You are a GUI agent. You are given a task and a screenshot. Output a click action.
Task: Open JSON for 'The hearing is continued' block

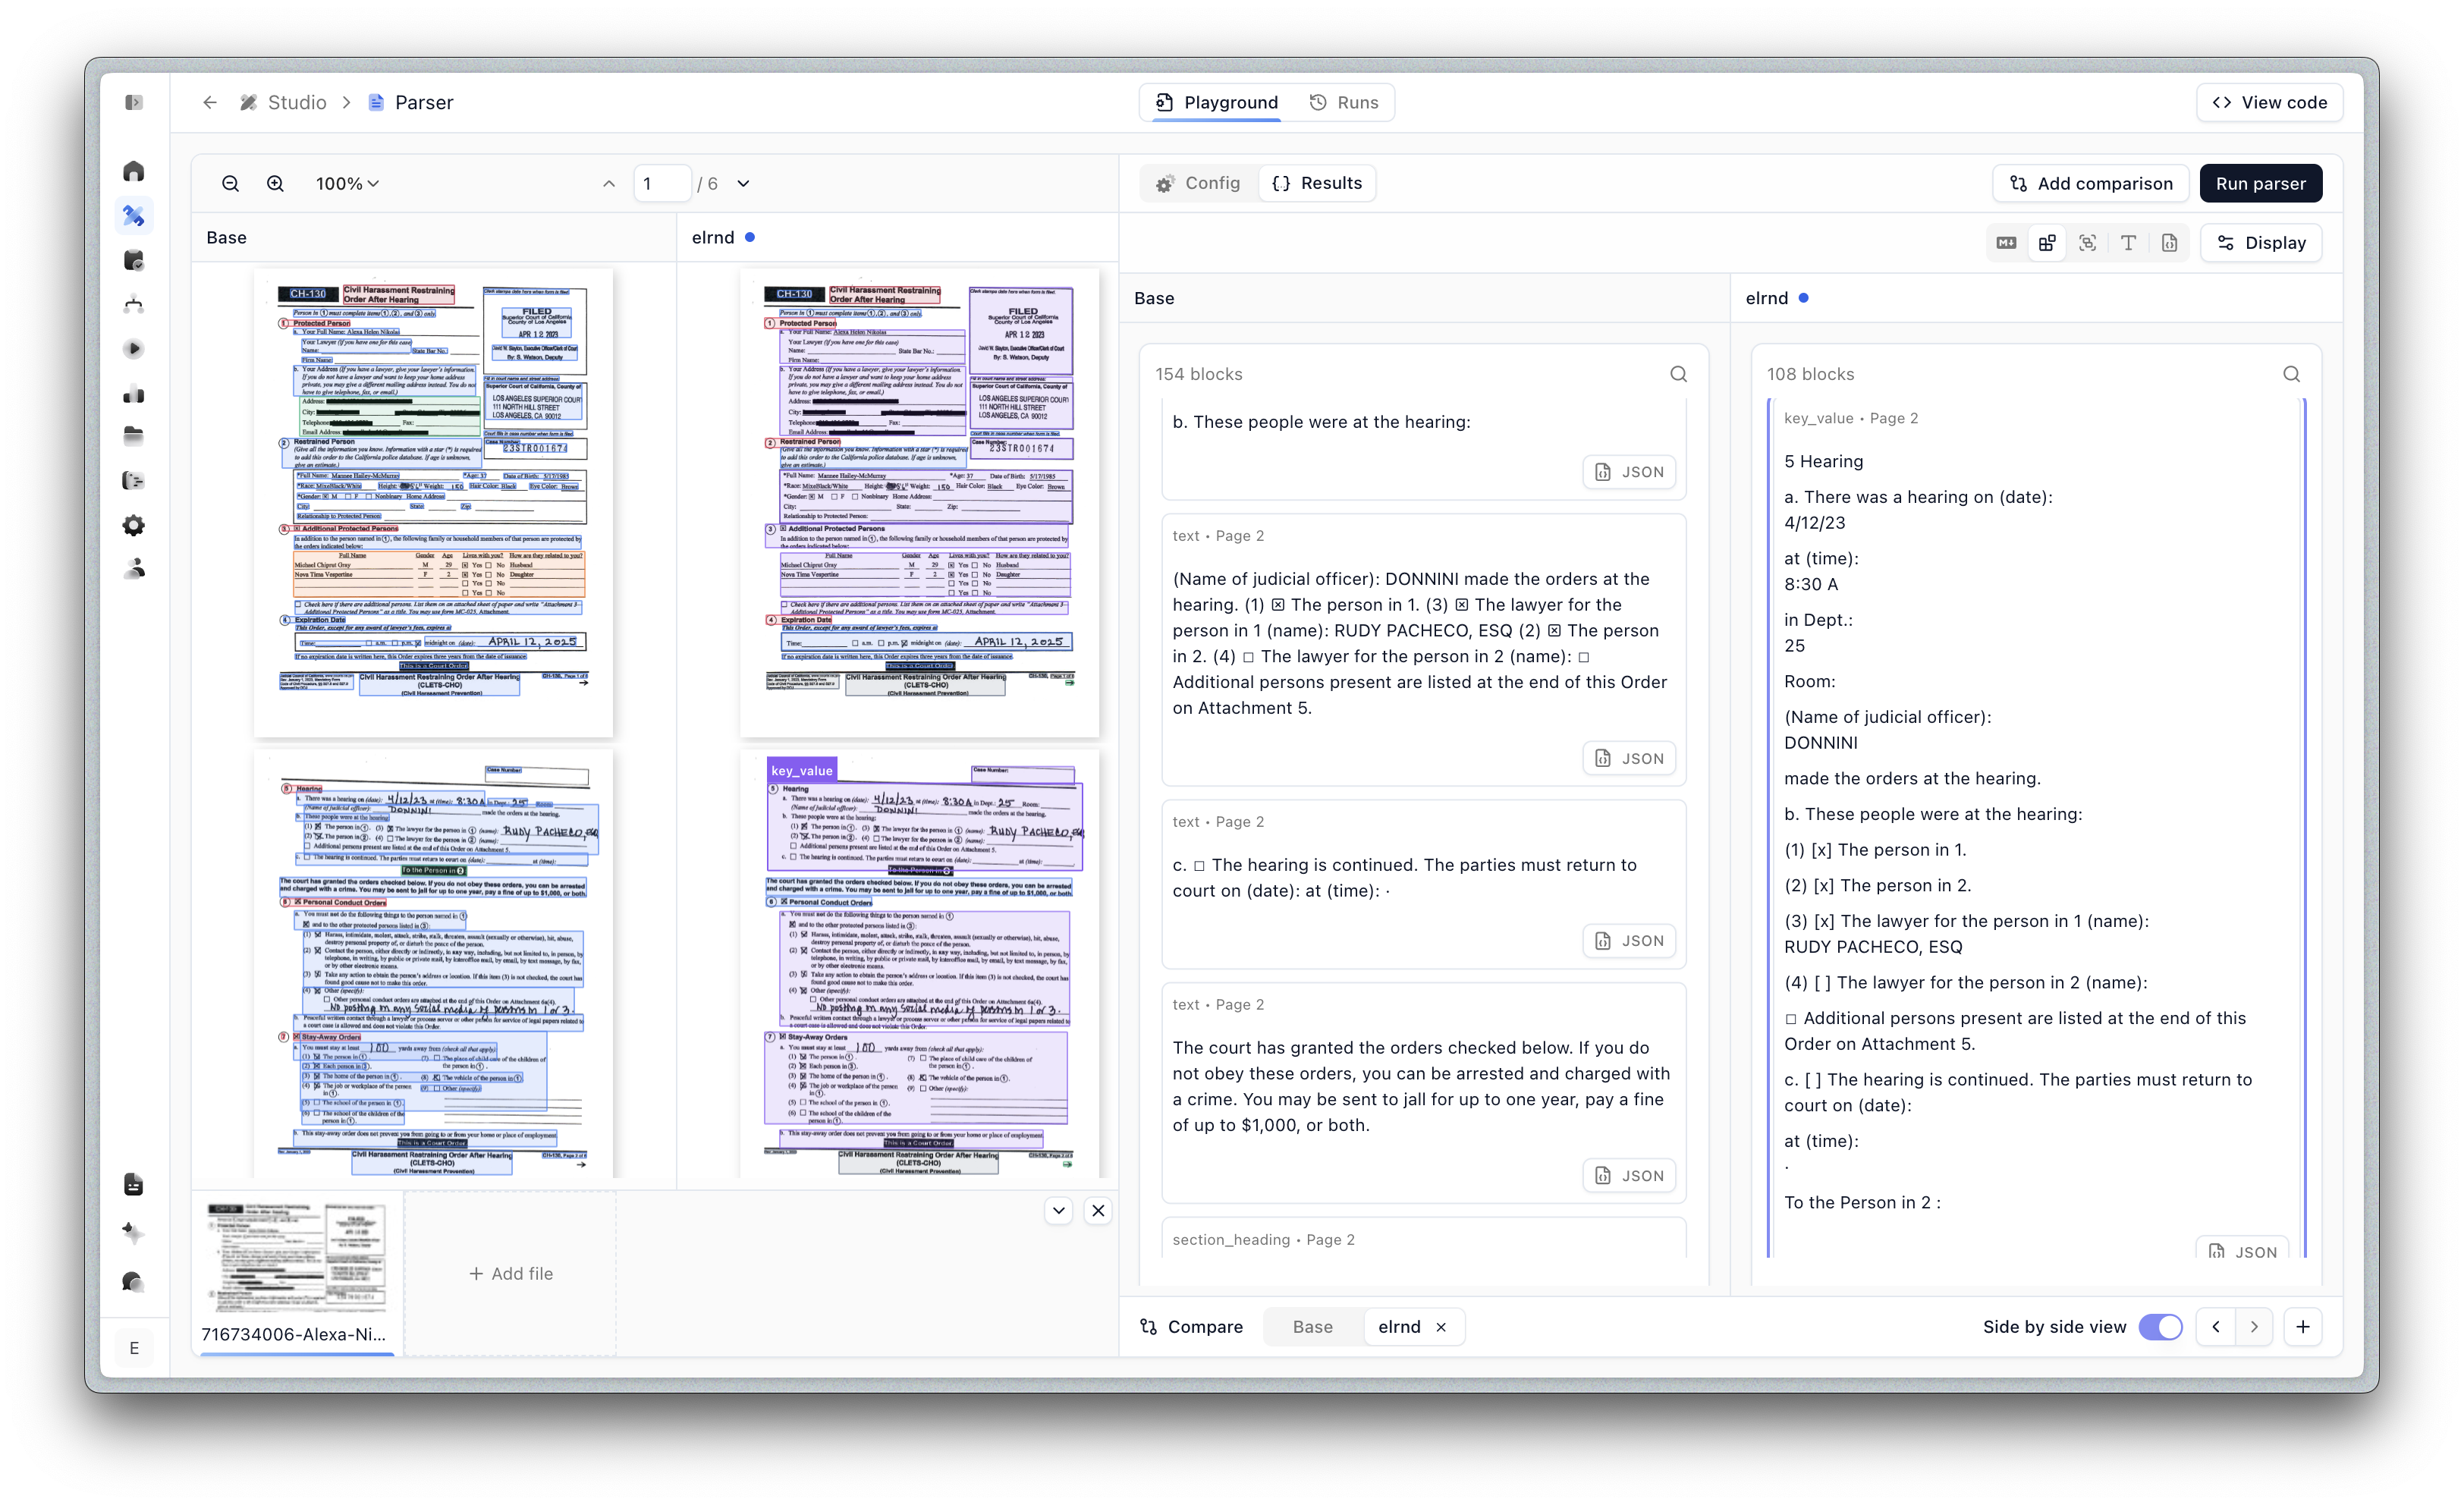pyautogui.click(x=1629, y=941)
